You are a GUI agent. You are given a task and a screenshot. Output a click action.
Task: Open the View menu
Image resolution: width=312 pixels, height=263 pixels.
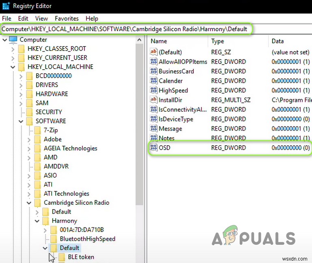coord(41,19)
